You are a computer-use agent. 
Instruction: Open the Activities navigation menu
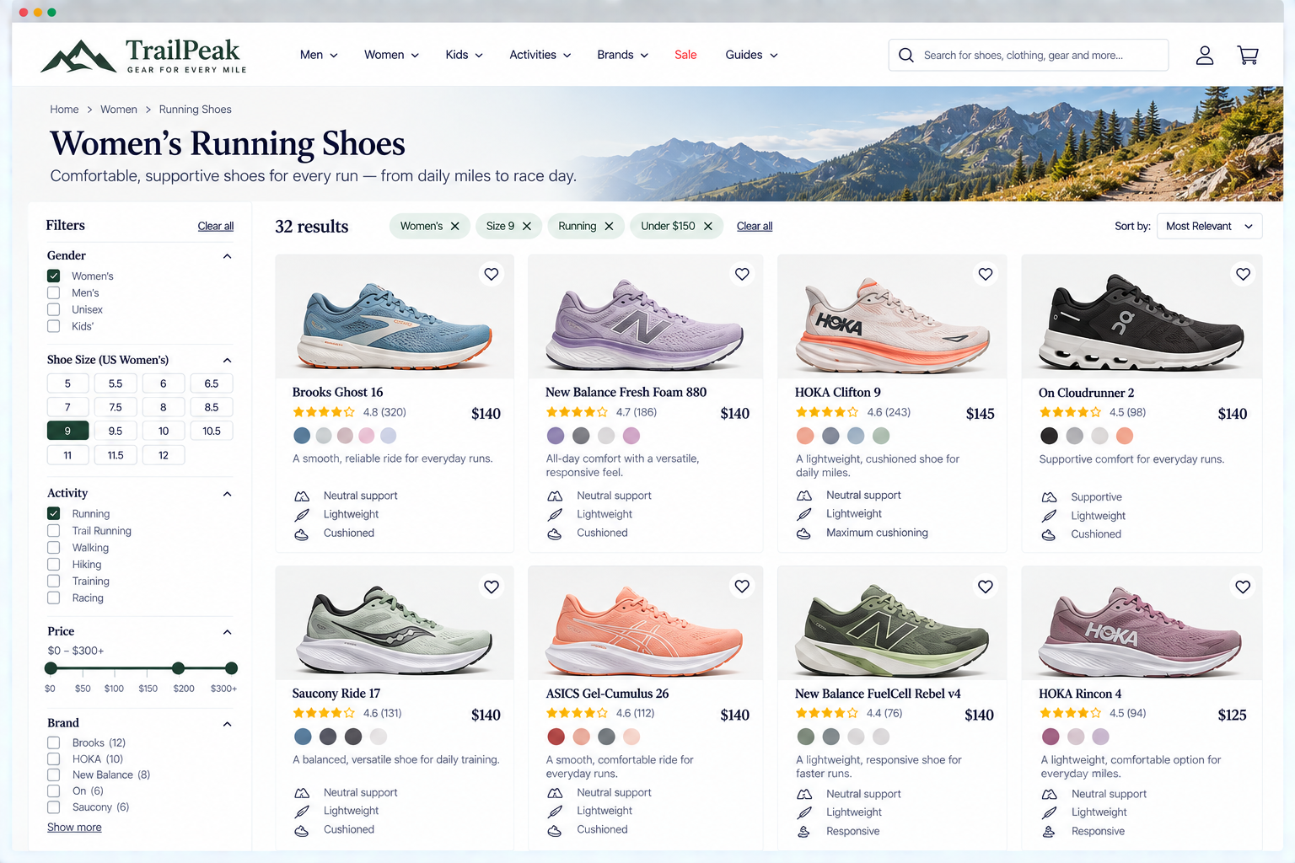tap(540, 55)
